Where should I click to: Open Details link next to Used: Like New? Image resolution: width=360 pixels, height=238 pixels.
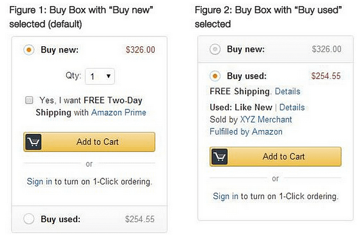(x=292, y=107)
